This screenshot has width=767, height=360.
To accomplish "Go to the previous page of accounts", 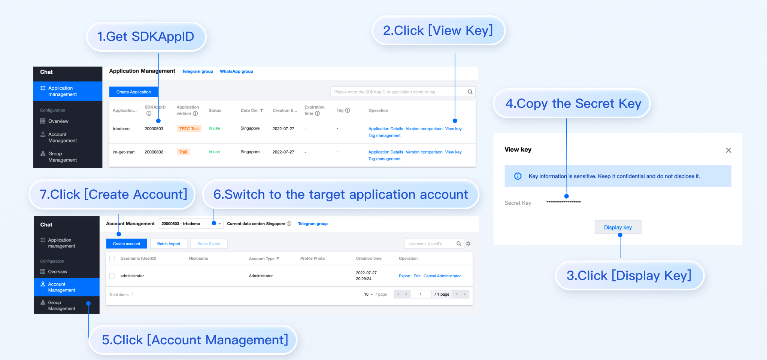I will (x=406, y=294).
